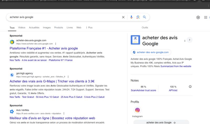Click the https://www.acheter-des-avis-google.com URL text

pos(34,44)
